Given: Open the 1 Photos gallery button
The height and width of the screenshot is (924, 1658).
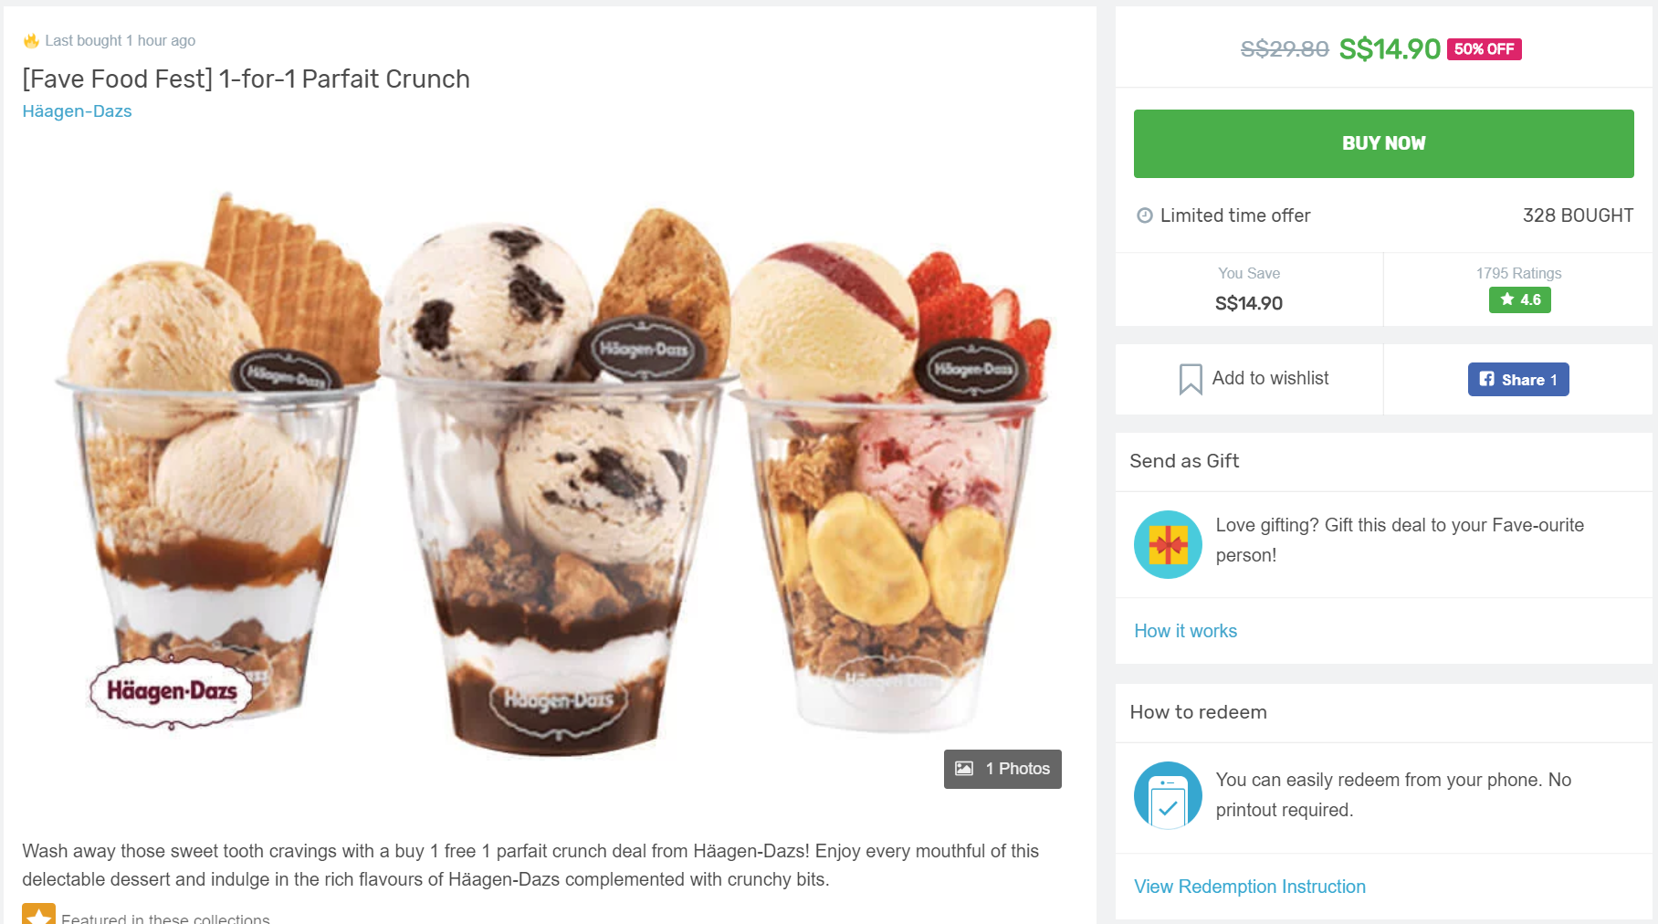Looking at the screenshot, I should (x=1002, y=769).
